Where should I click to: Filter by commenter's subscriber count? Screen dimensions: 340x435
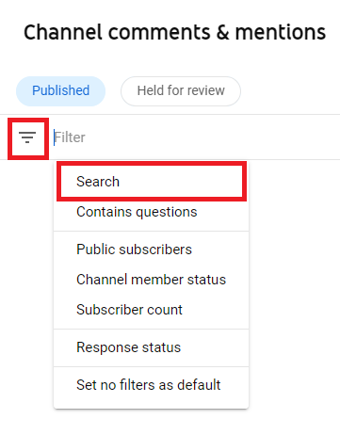pyautogui.click(x=152, y=310)
